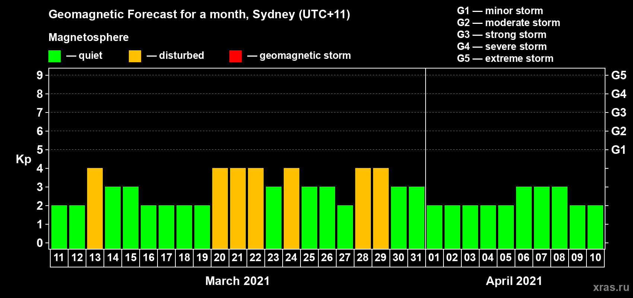633x298 pixels.
Task: Click the 'disturbed' legend label
Action: [x=182, y=56]
